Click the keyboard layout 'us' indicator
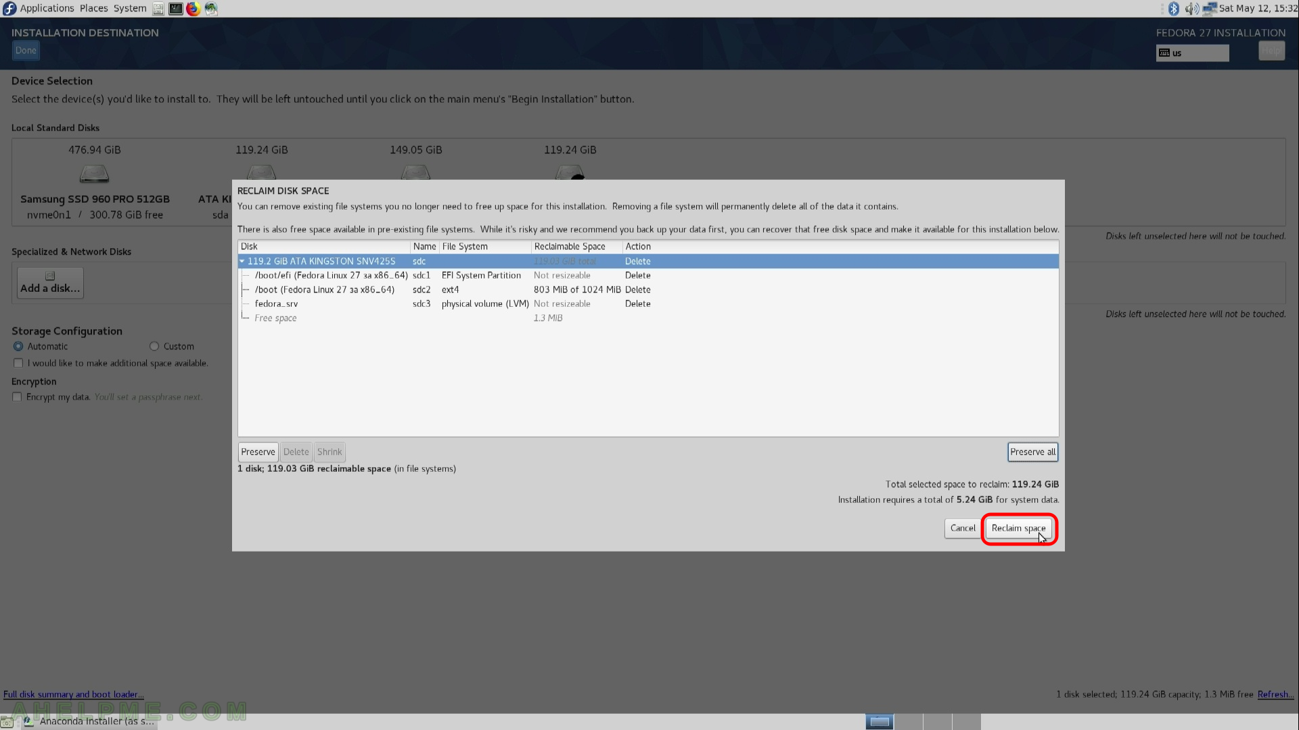The width and height of the screenshot is (1299, 730). (x=1192, y=53)
